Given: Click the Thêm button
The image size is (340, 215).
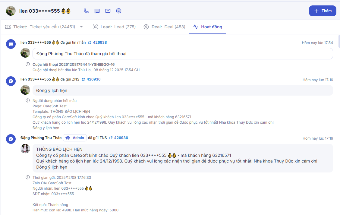Looking at the screenshot, I should click(323, 11).
